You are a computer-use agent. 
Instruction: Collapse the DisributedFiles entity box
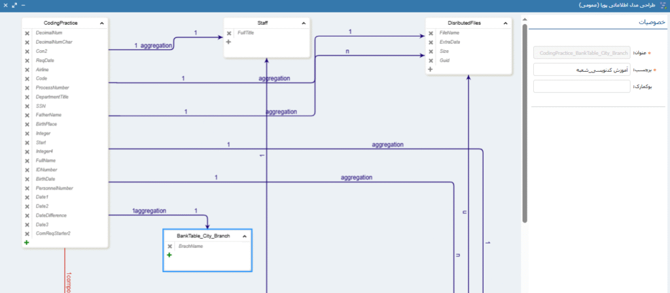coord(506,23)
